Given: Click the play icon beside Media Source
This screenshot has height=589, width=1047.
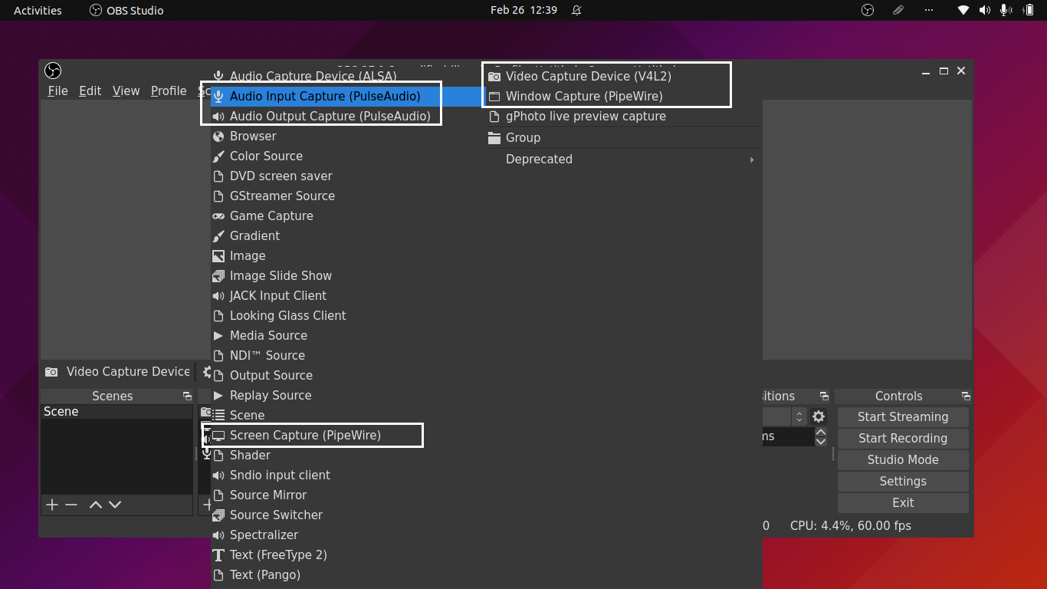Looking at the screenshot, I should point(218,336).
